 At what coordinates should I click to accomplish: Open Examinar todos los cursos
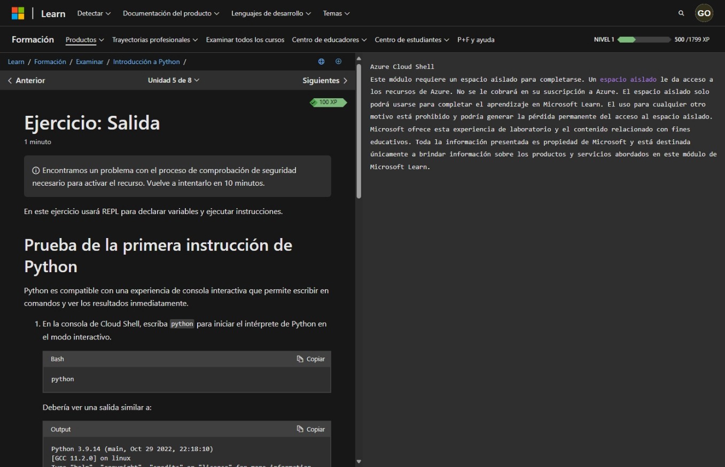coord(245,40)
